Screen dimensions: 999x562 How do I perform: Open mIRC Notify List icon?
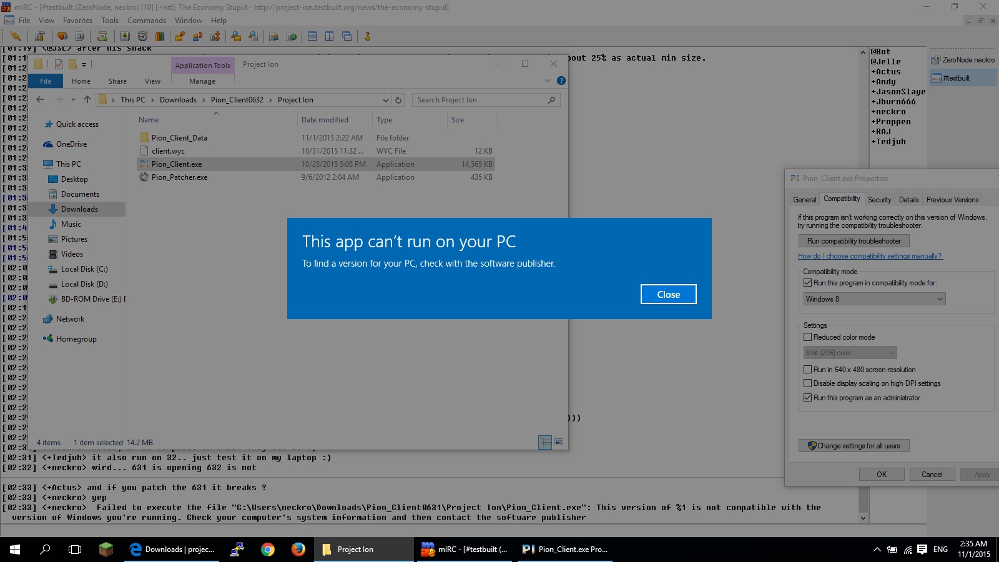273,36
